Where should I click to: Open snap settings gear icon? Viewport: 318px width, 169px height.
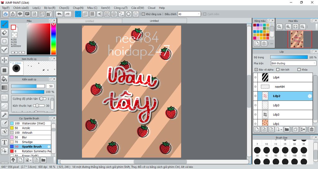[136, 14]
